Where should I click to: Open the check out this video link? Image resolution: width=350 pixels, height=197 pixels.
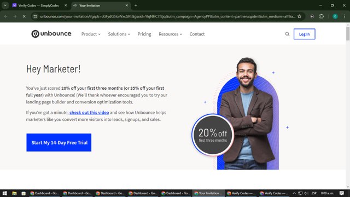click(89, 112)
